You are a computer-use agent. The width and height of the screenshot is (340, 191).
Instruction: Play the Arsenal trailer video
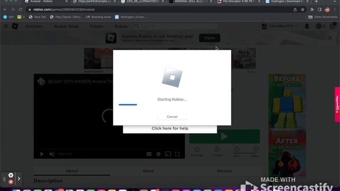pos(42,154)
